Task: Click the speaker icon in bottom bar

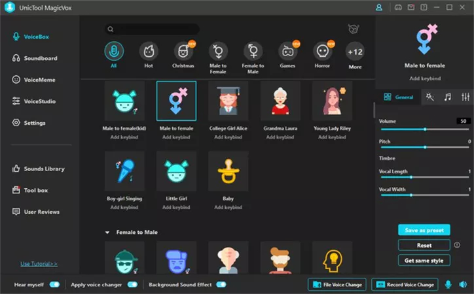Action: [463, 284]
